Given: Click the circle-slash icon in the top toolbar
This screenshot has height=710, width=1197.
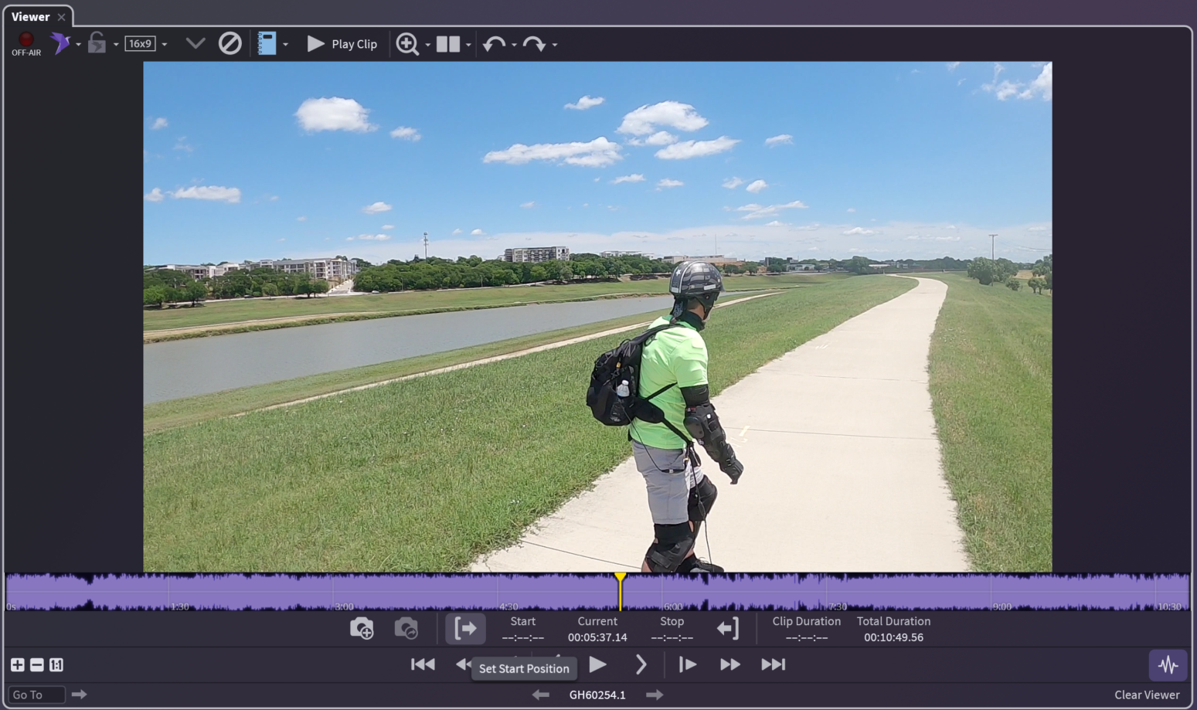Looking at the screenshot, I should [230, 44].
